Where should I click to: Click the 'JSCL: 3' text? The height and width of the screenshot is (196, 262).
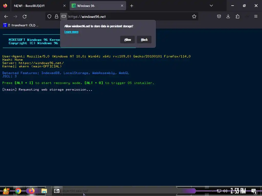pos(9,76)
